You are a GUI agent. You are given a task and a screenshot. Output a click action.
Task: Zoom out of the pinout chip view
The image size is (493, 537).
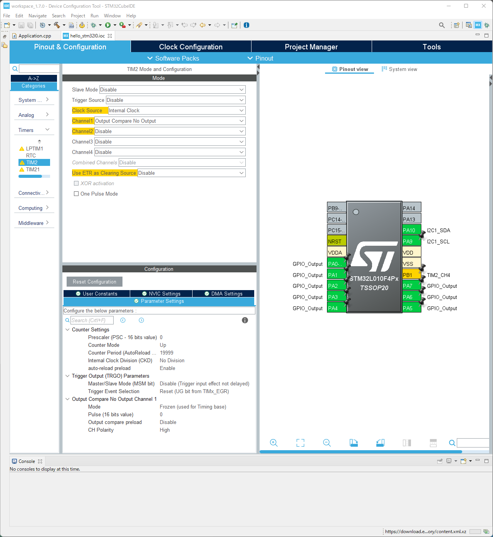point(327,443)
